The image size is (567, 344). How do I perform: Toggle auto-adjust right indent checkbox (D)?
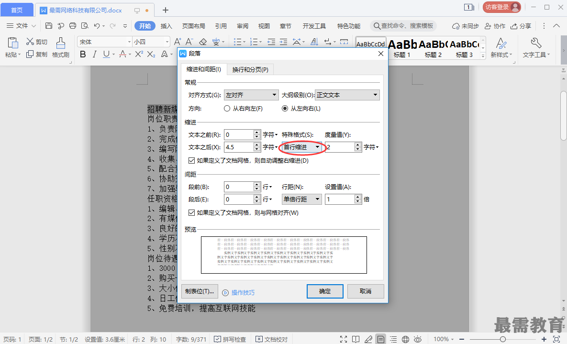click(x=192, y=161)
